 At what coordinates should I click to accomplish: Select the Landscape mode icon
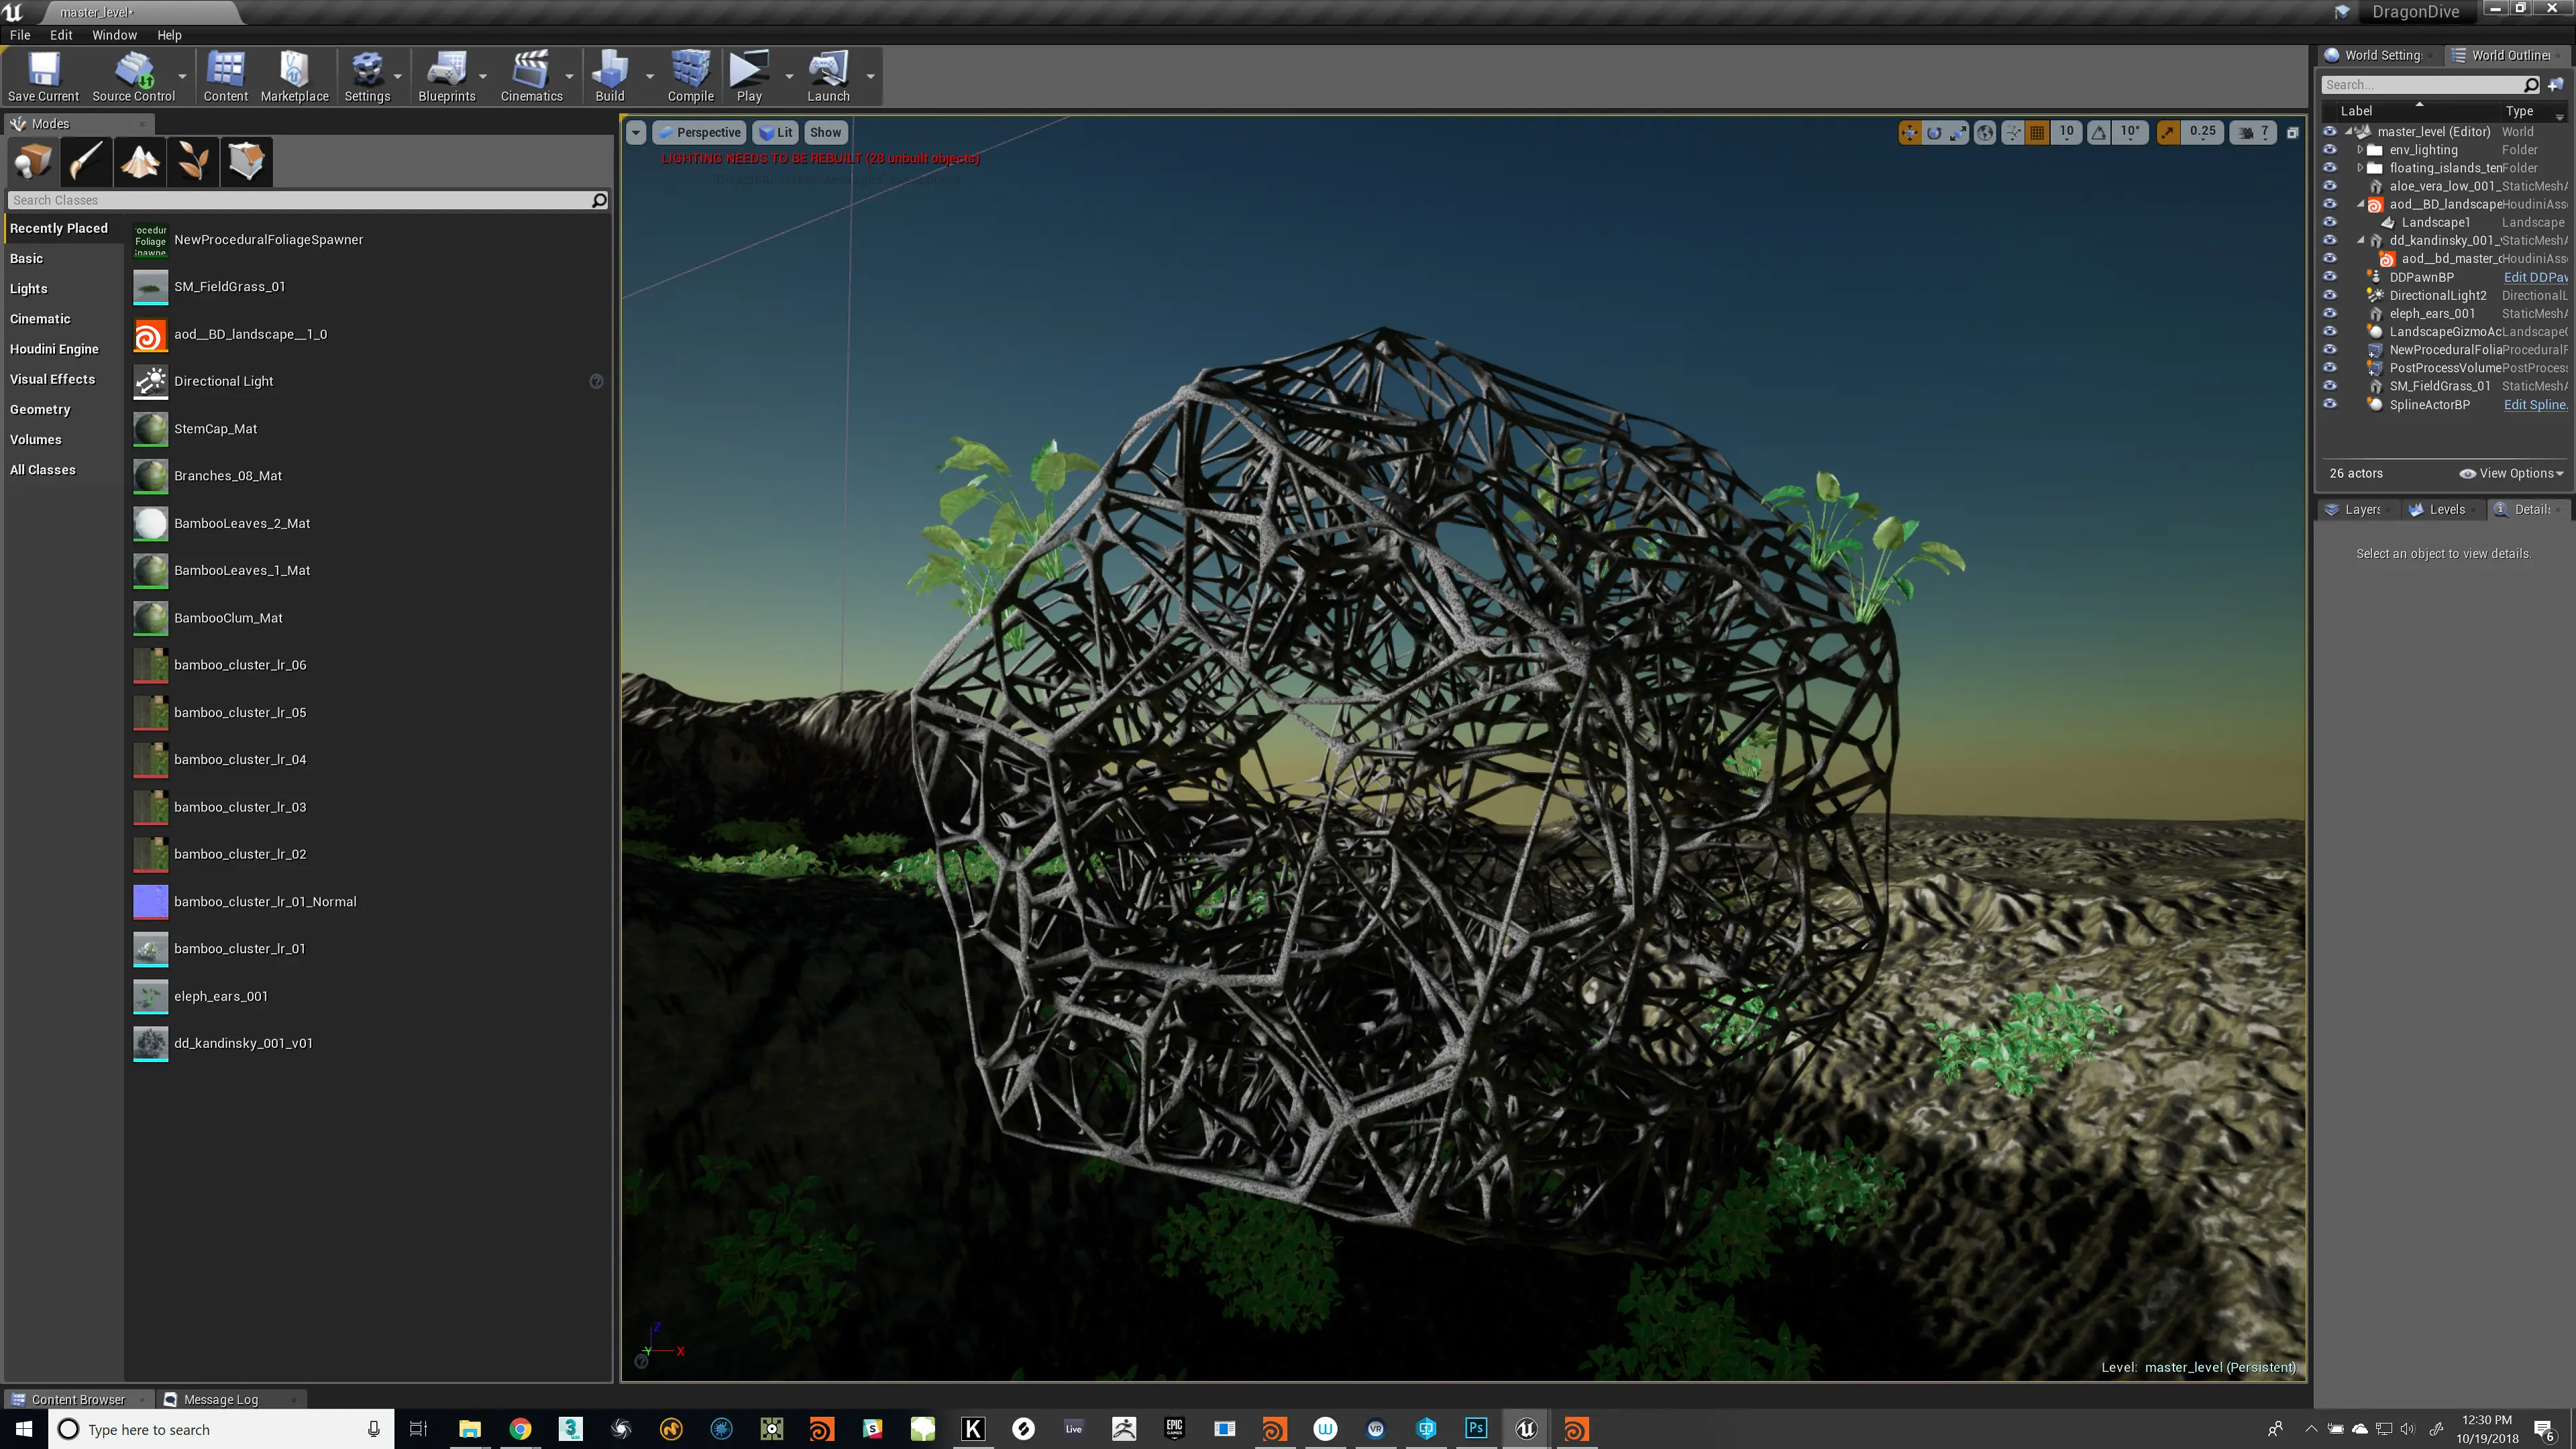click(140, 161)
